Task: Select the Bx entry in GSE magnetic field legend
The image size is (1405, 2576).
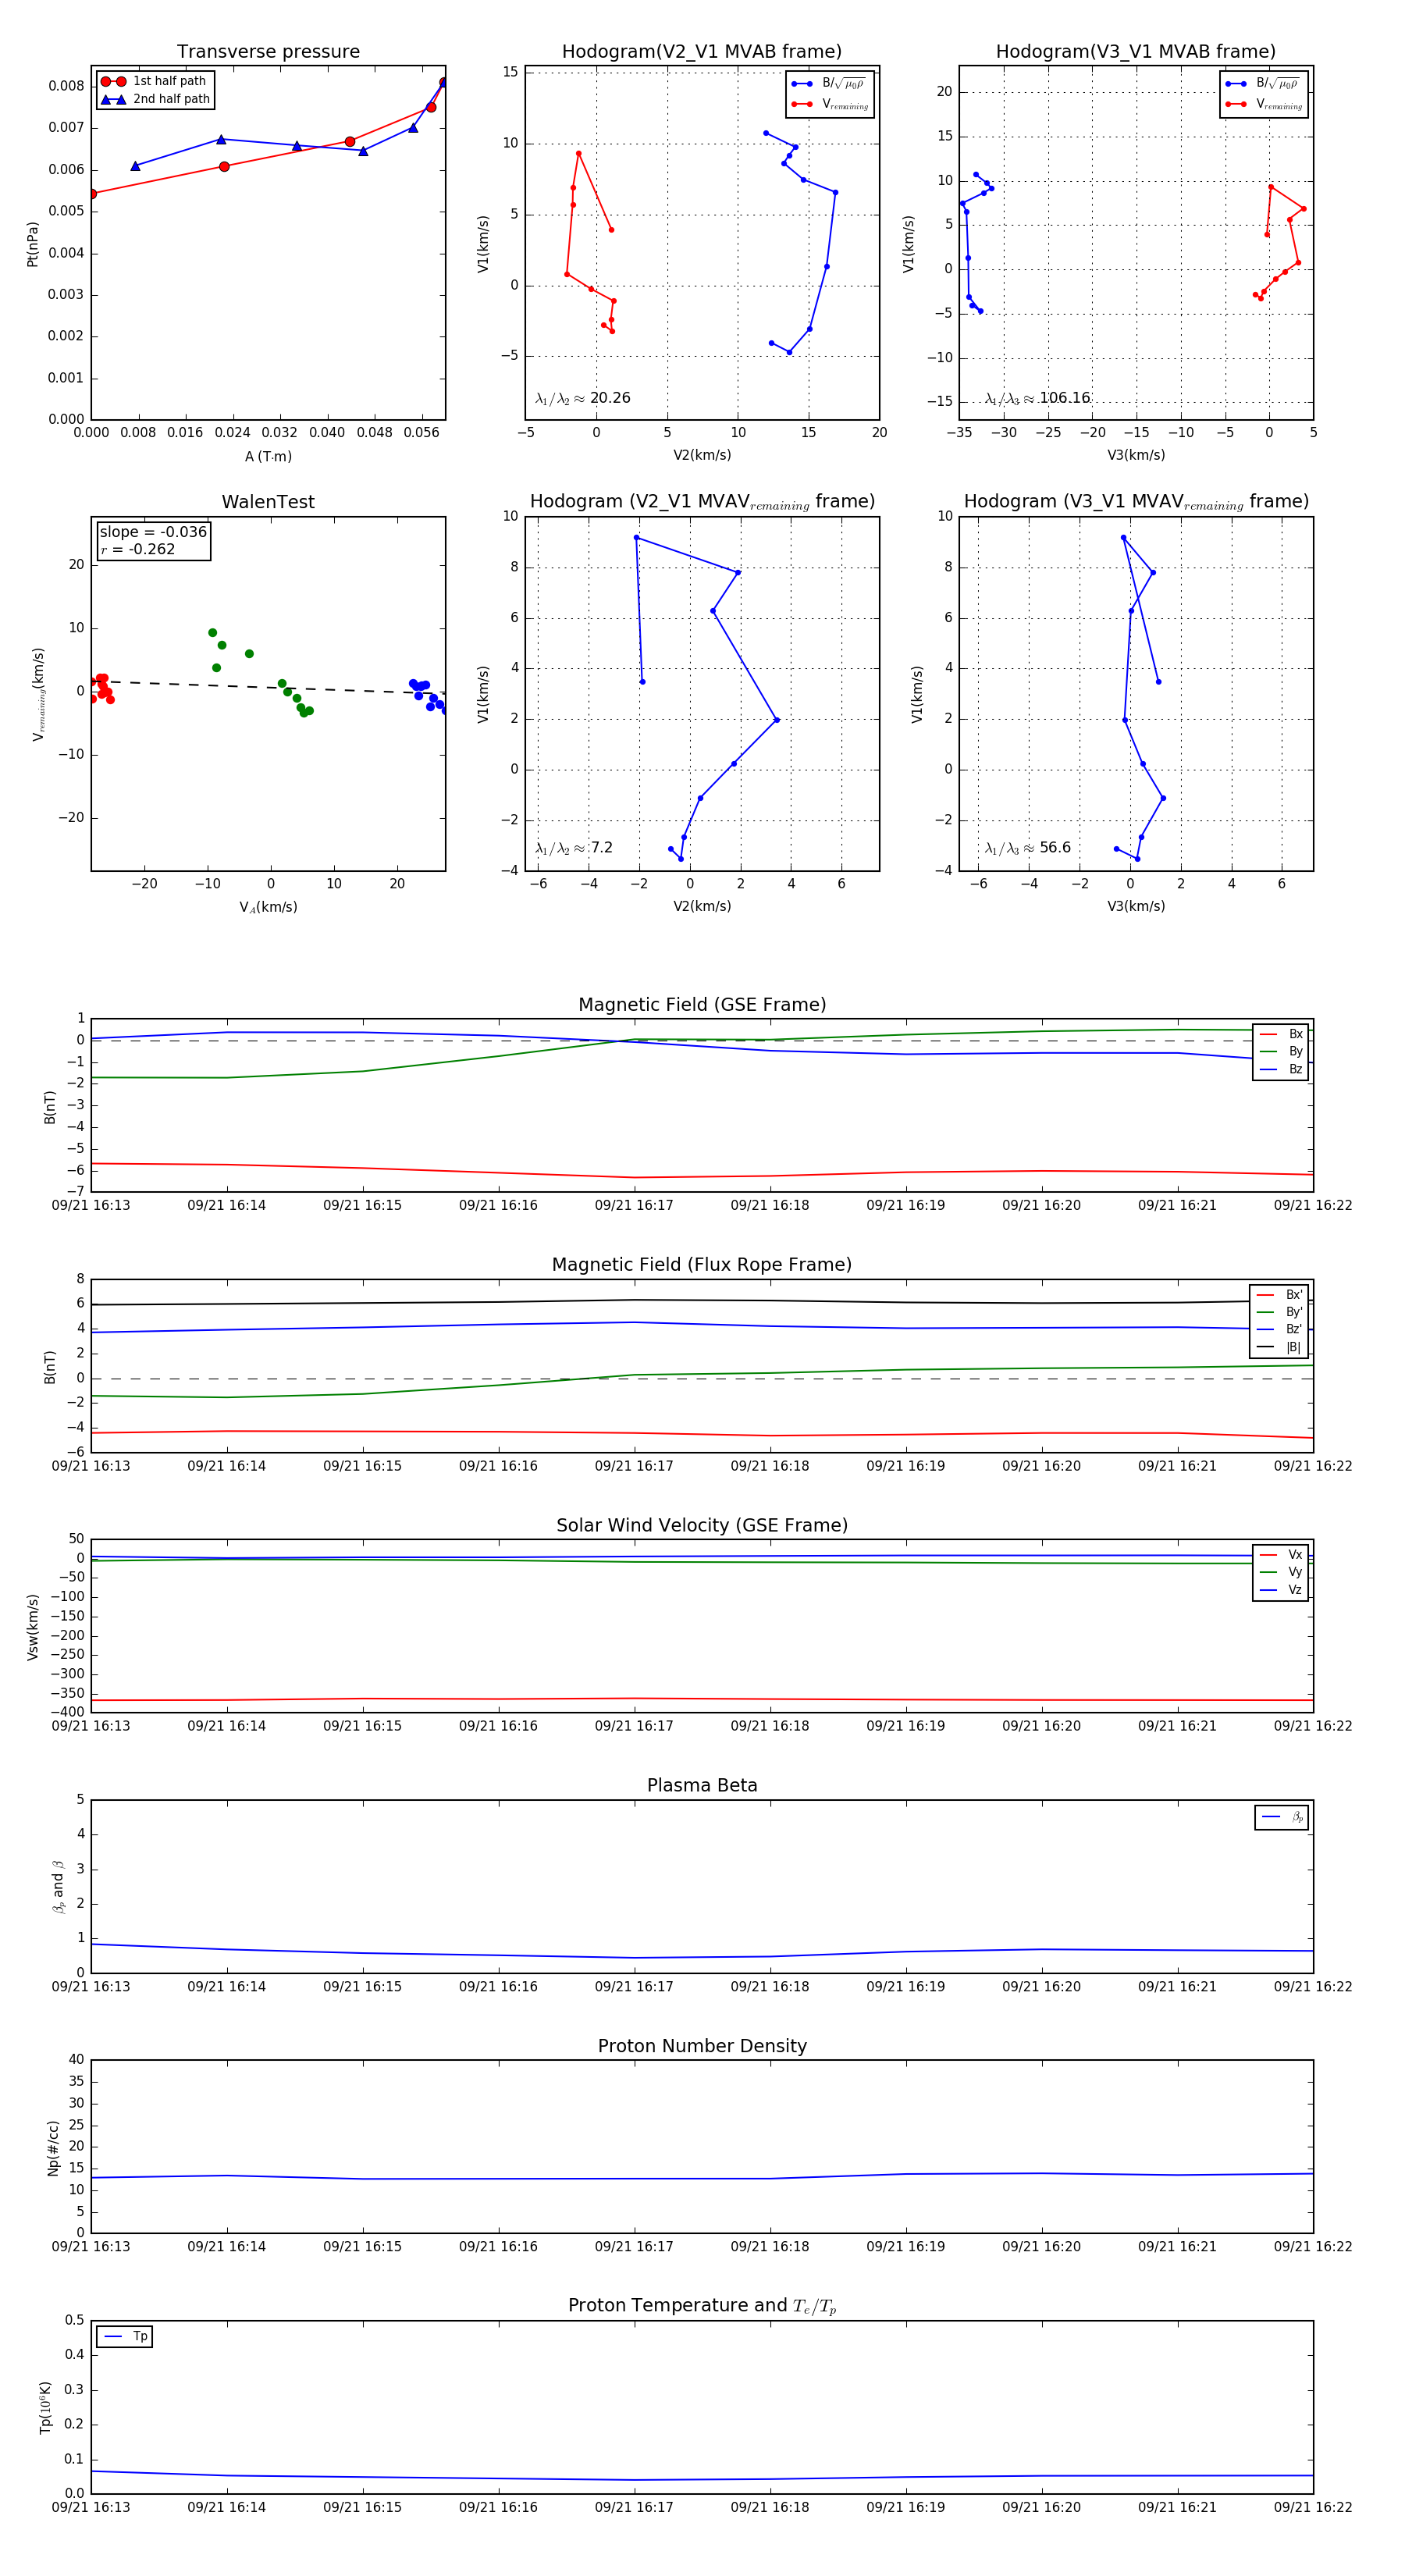Action: point(1281,1034)
